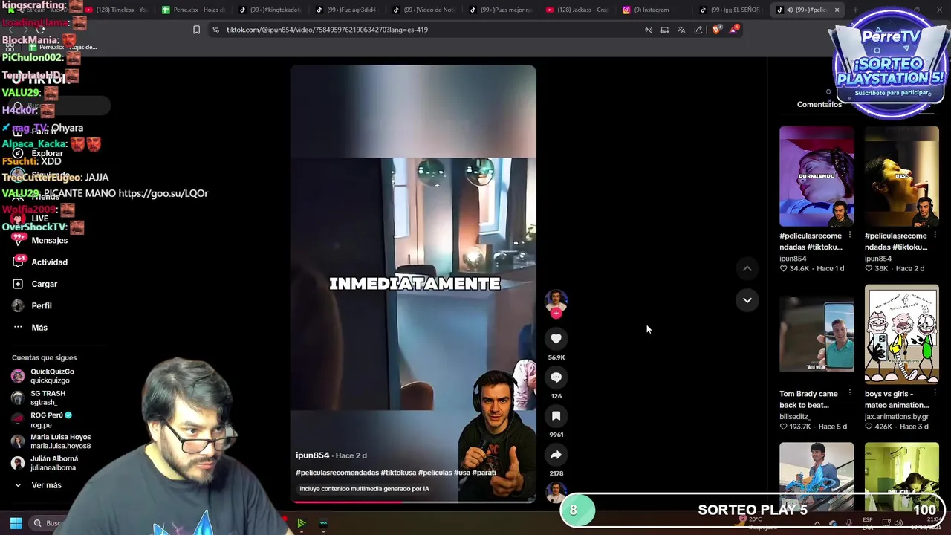Open the QuickQuizGo followed account
951x535 pixels.
pyautogui.click(x=52, y=376)
